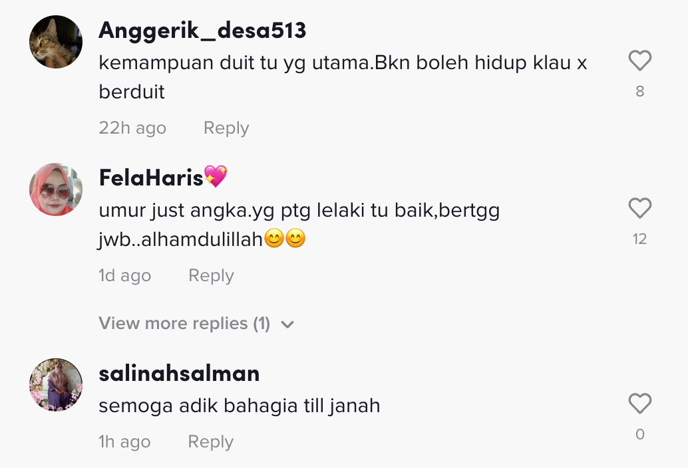This screenshot has height=468, width=688.
Task: Tap the heart on FelaHaris's comment
Action: pos(639,207)
